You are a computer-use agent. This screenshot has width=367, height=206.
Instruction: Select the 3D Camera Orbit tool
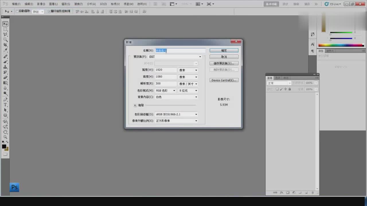(x=5, y=127)
